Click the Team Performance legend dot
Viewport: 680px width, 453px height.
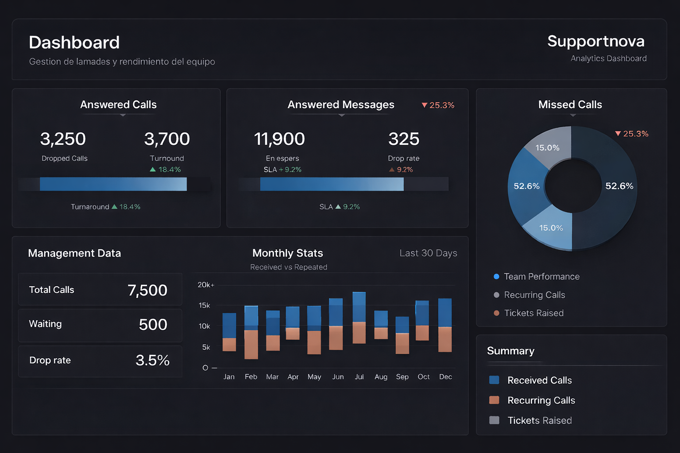pyautogui.click(x=496, y=276)
